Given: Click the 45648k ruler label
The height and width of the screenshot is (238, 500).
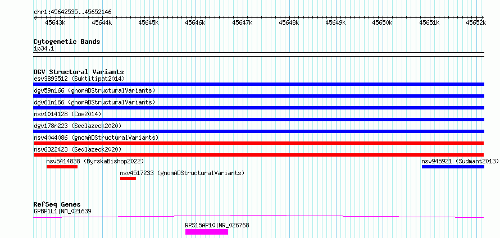Looking at the screenshot, I should (x=289, y=22).
